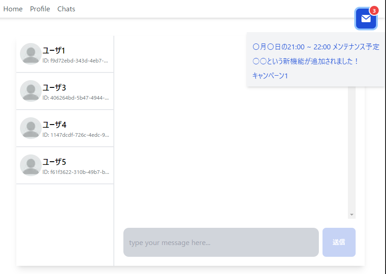The image size is (386, 274).
Task: Click the chat message scrollbar track
Action: point(352,149)
